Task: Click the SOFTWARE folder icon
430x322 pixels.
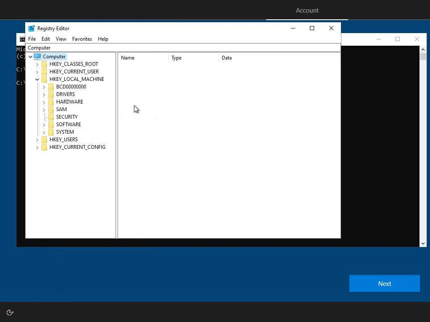Action: [51, 124]
